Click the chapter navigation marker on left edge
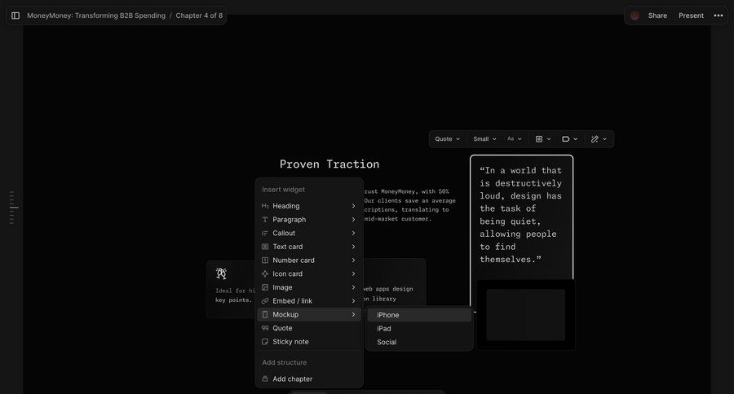734x394 pixels. (x=14, y=208)
